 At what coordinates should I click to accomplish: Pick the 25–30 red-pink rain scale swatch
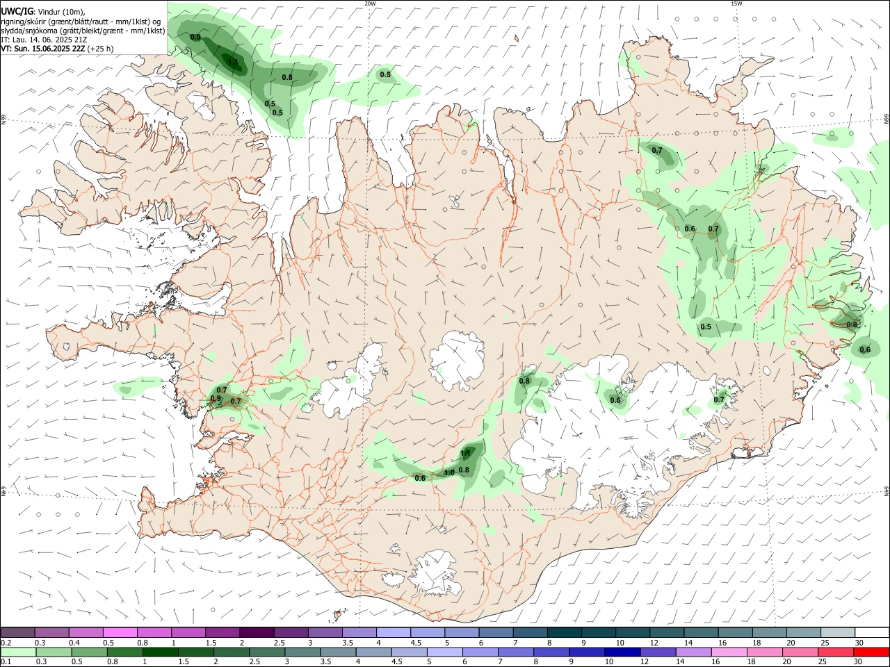click(836, 652)
